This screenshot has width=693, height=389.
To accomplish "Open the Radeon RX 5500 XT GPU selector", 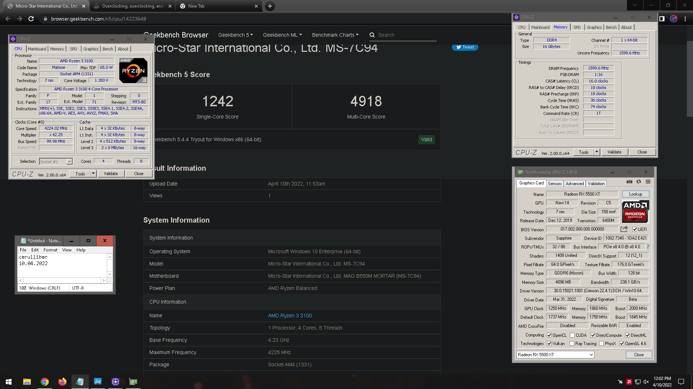I will (x=555, y=355).
